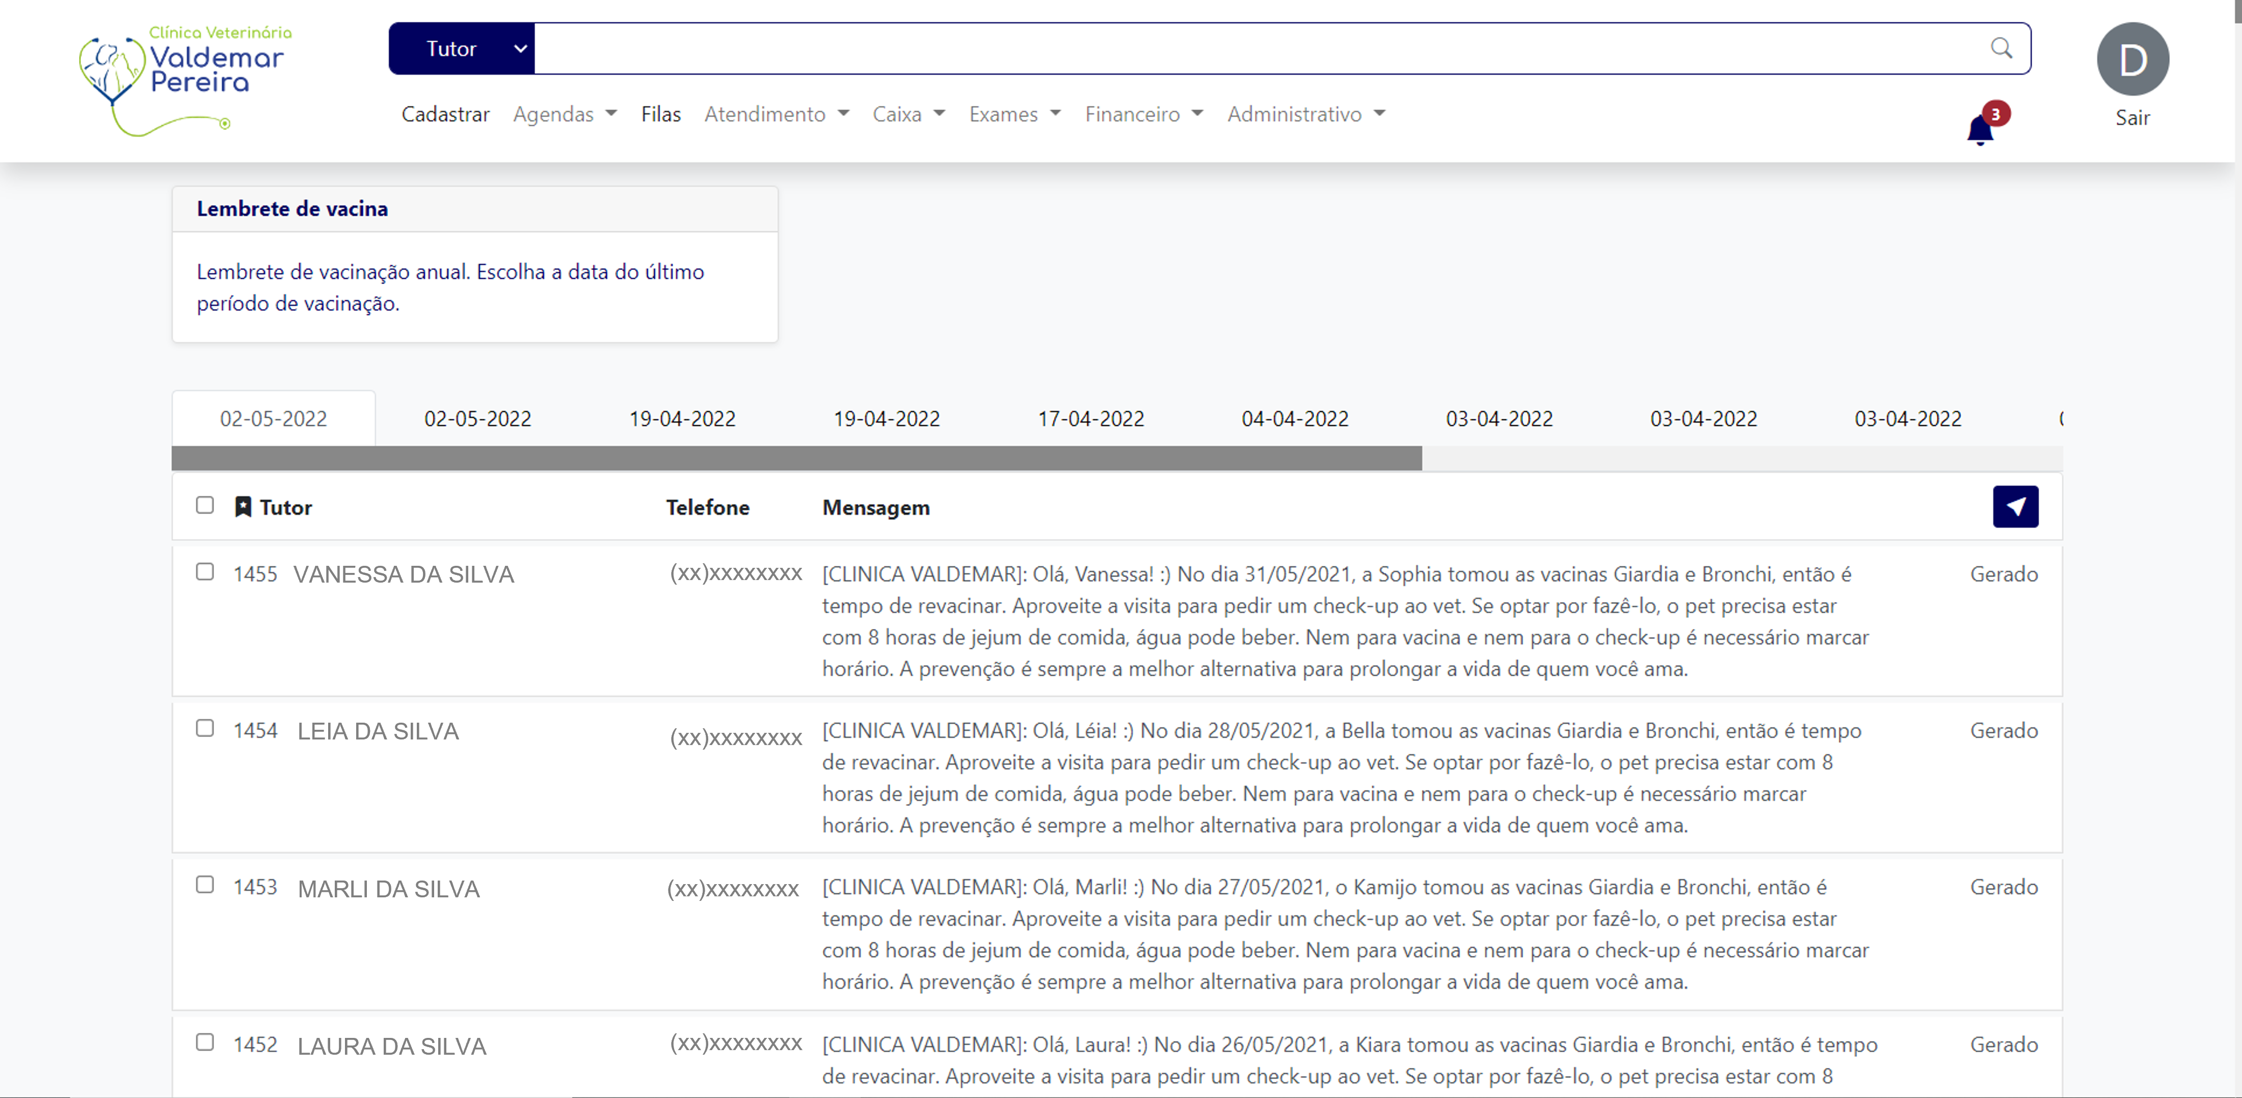
Task: Click the Tutor column header
Action: tap(285, 507)
